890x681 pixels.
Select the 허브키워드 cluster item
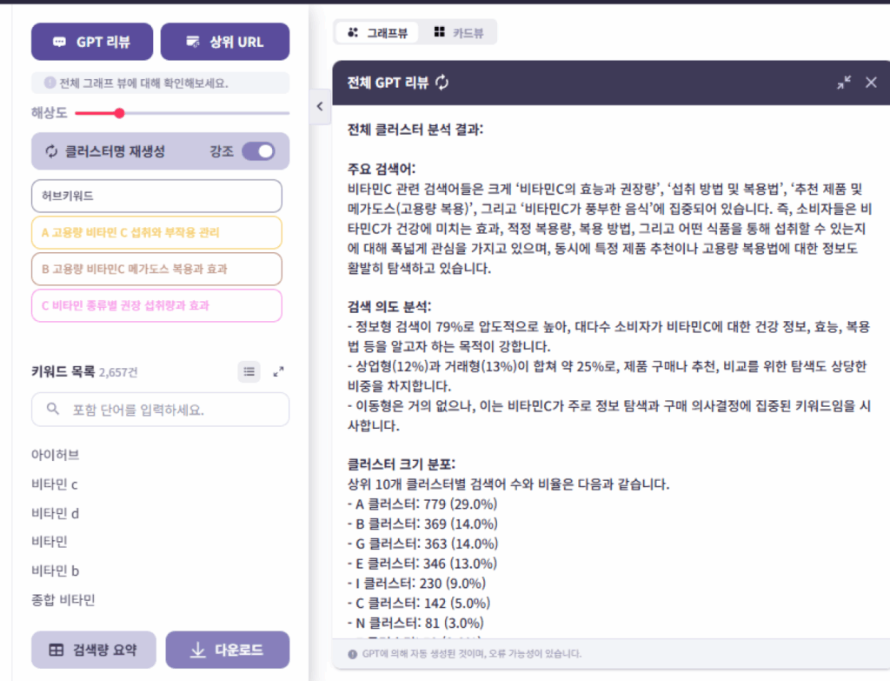click(x=156, y=196)
